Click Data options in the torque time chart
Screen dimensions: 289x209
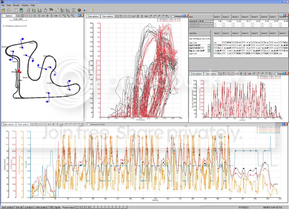point(196,74)
